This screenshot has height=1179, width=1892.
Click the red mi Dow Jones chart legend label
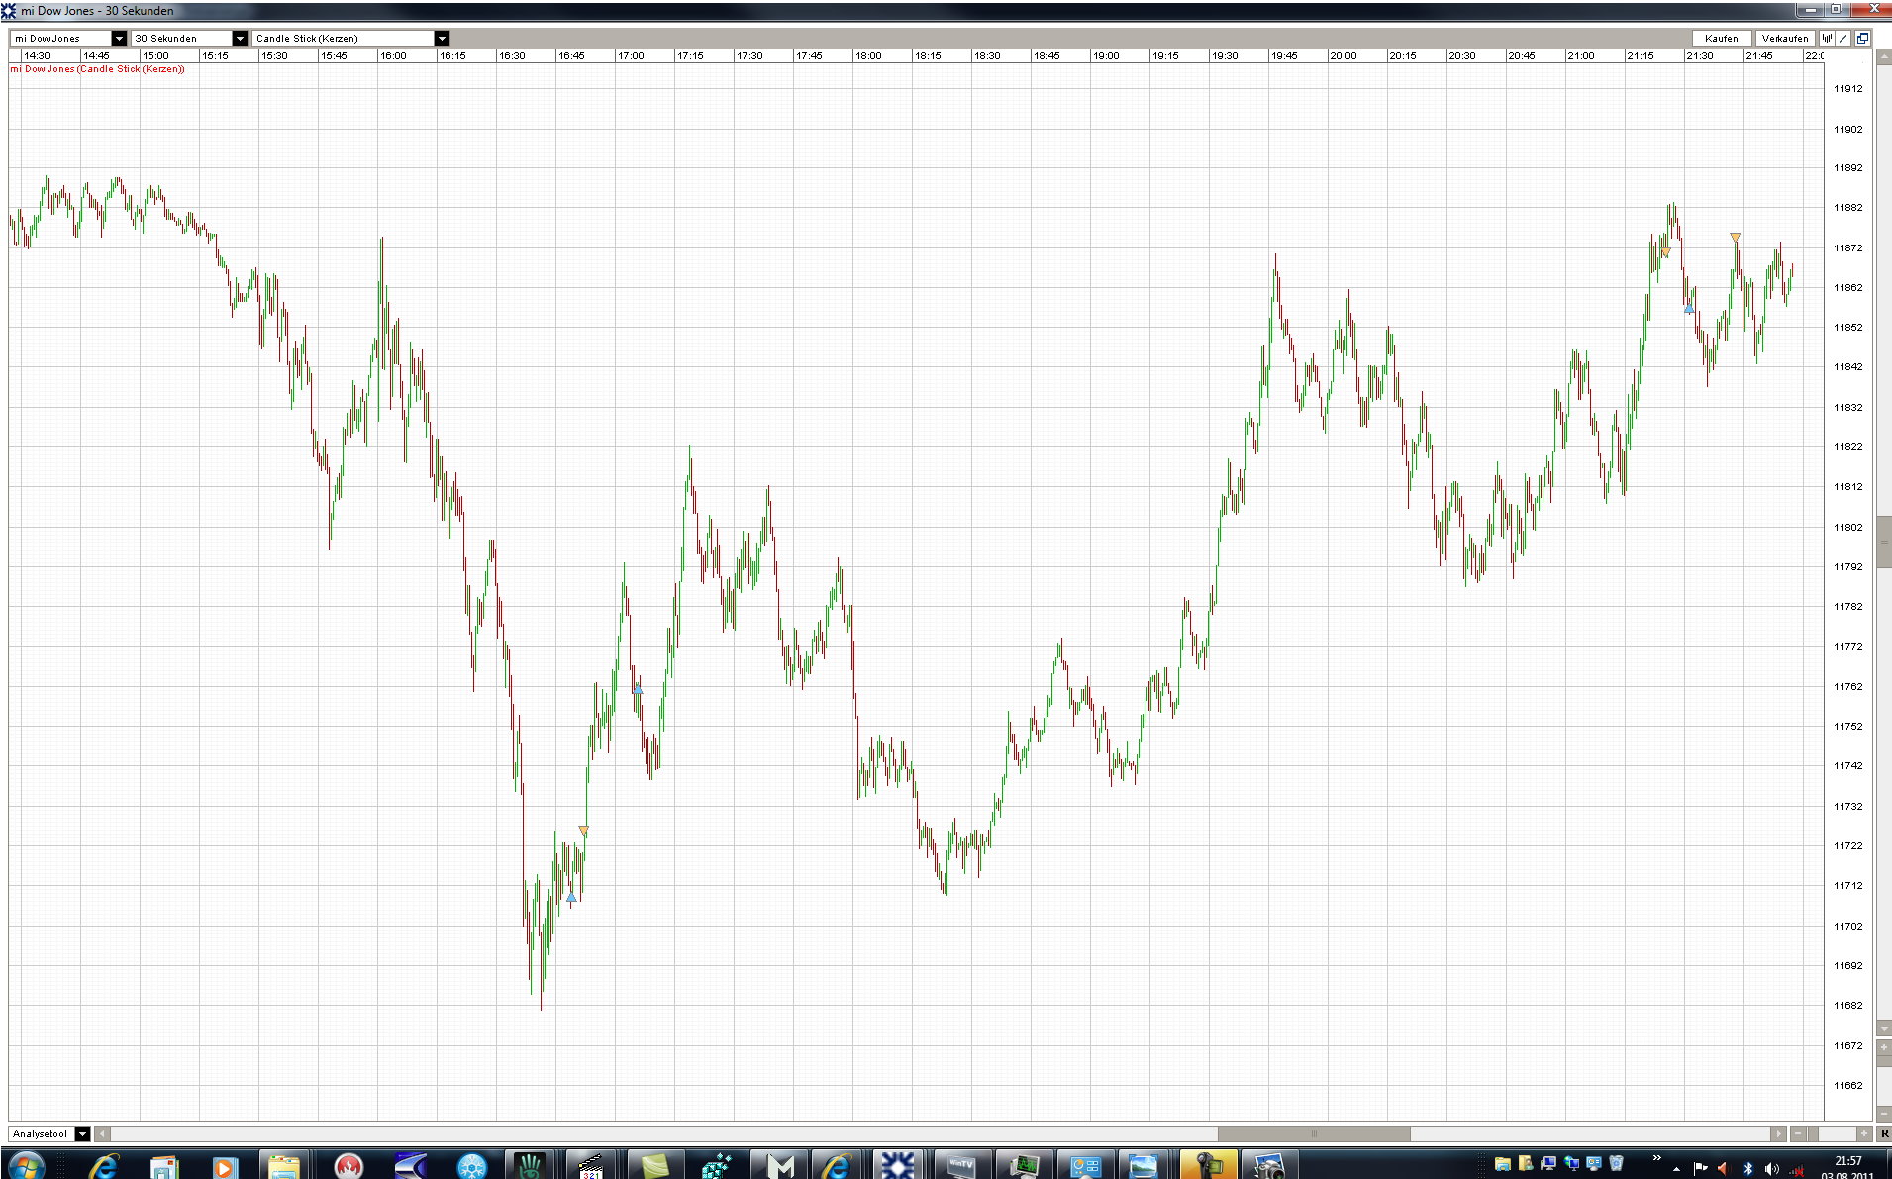(97, 69)
